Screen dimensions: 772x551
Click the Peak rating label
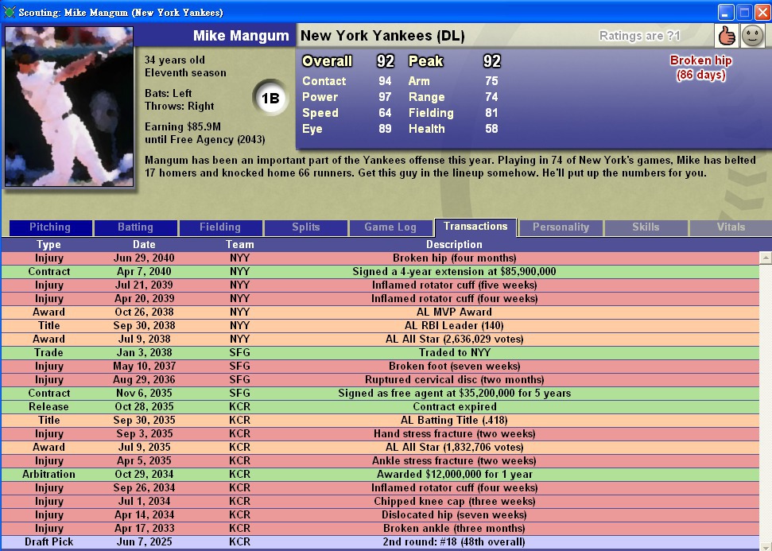click(426, 61)
